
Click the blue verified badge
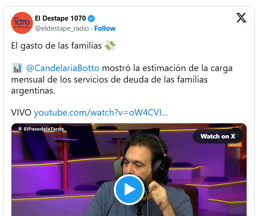91,18
